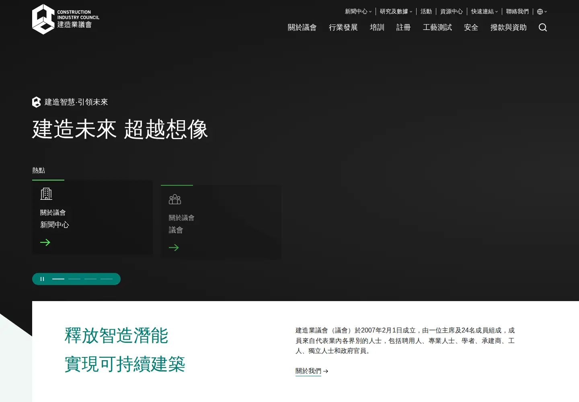Click the 建造未來 超越想像 headline
579x402 pixels.
tap(120, 129)
